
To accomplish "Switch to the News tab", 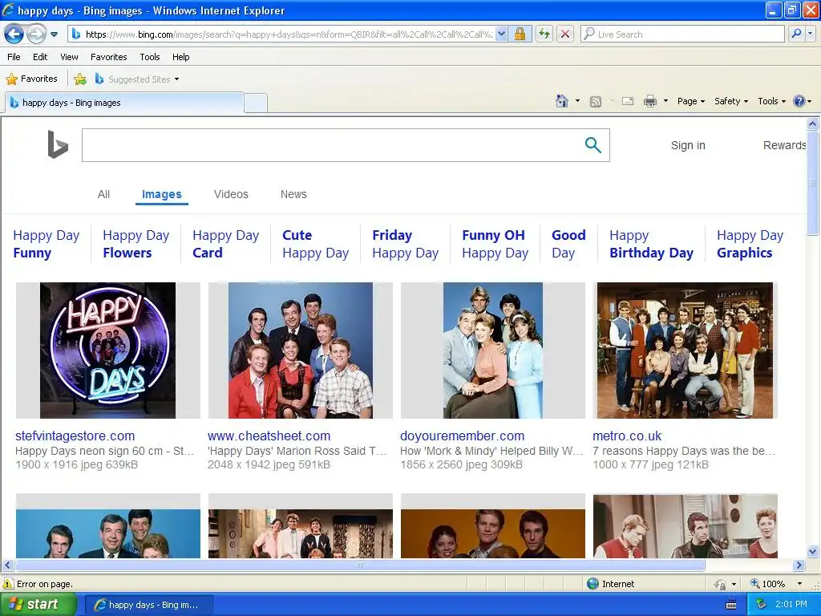I will (x=293, y=194).
